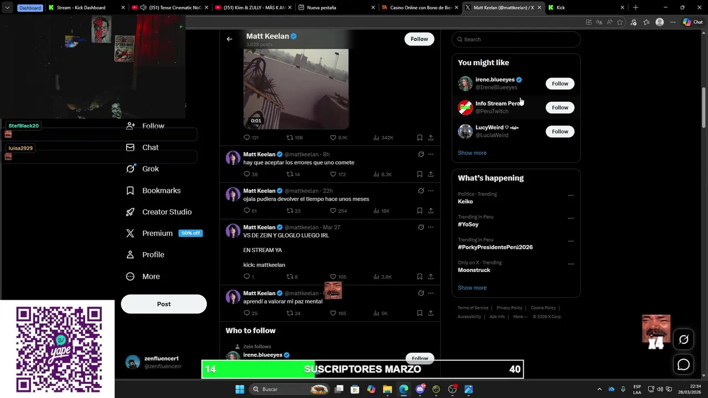The height and width of the screenshot is (398, 708).
Task: View analytics of the 22h post
Action: 382,211
